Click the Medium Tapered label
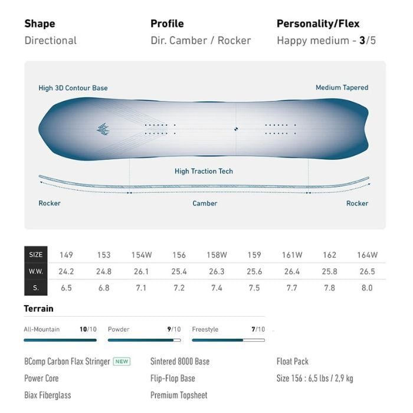 (342, 87)
